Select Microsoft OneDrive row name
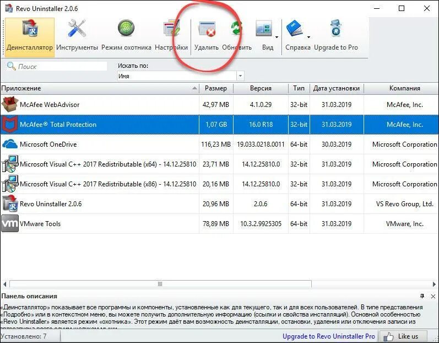 [48, 144]
